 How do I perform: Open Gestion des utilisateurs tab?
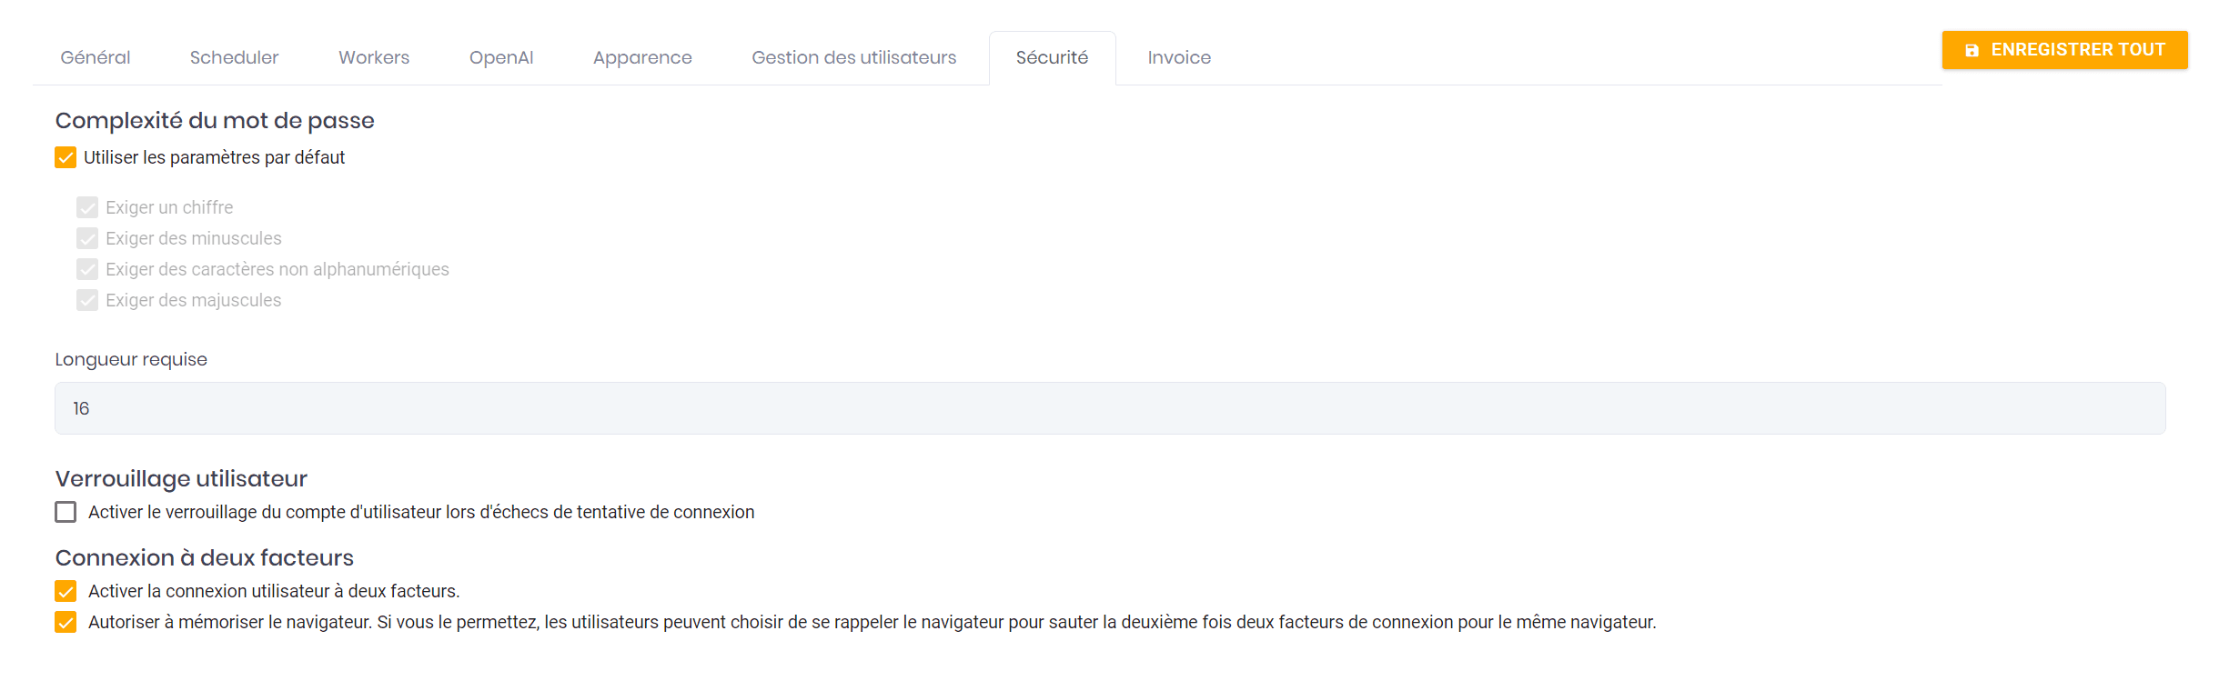853,57
